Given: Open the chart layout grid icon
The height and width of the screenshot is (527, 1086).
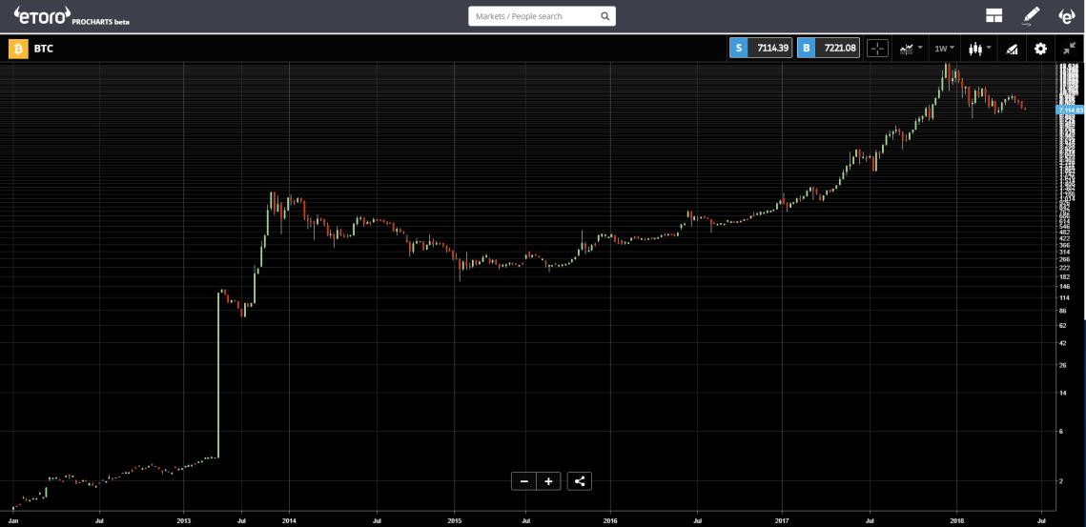Looking at the screenshot, I should (994, 16).
